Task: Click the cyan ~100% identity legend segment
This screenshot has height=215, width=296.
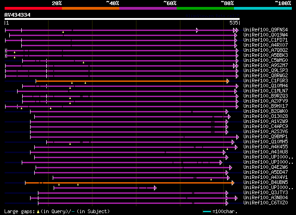Action: click(263, 8)
